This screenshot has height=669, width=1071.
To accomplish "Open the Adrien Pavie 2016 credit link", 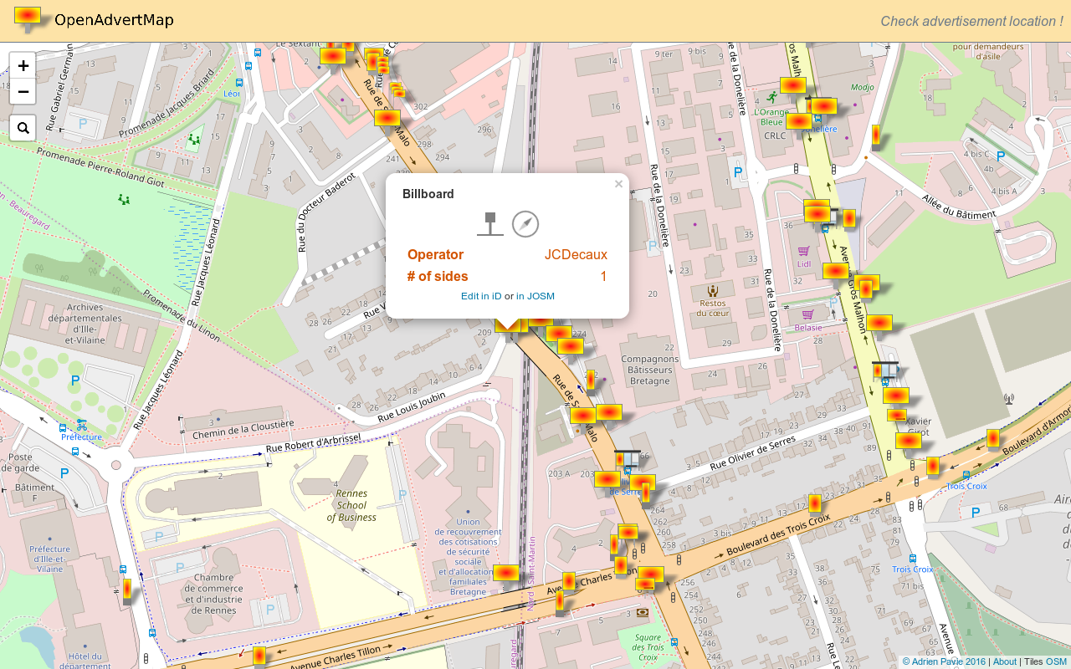I will 944,661.
